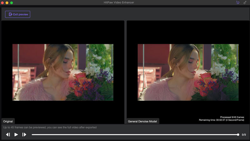Click the 9/9 frame counter
This screenshot has height=141, width=250.
(x=244, y=134)
